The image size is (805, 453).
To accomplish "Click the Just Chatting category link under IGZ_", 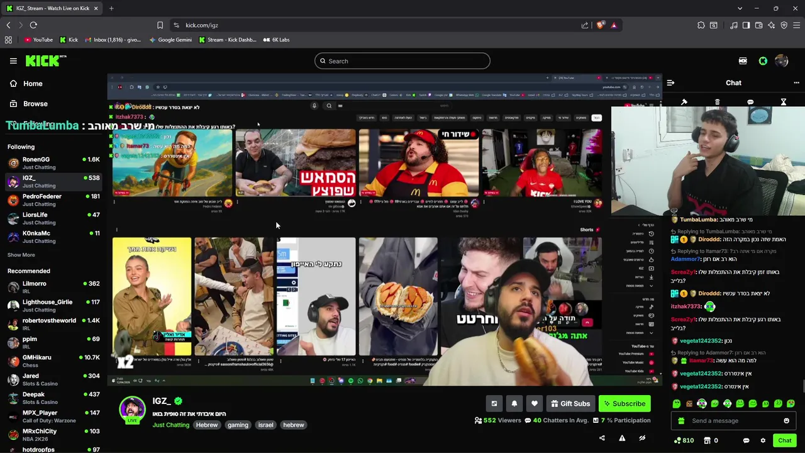I will (170, 425).
